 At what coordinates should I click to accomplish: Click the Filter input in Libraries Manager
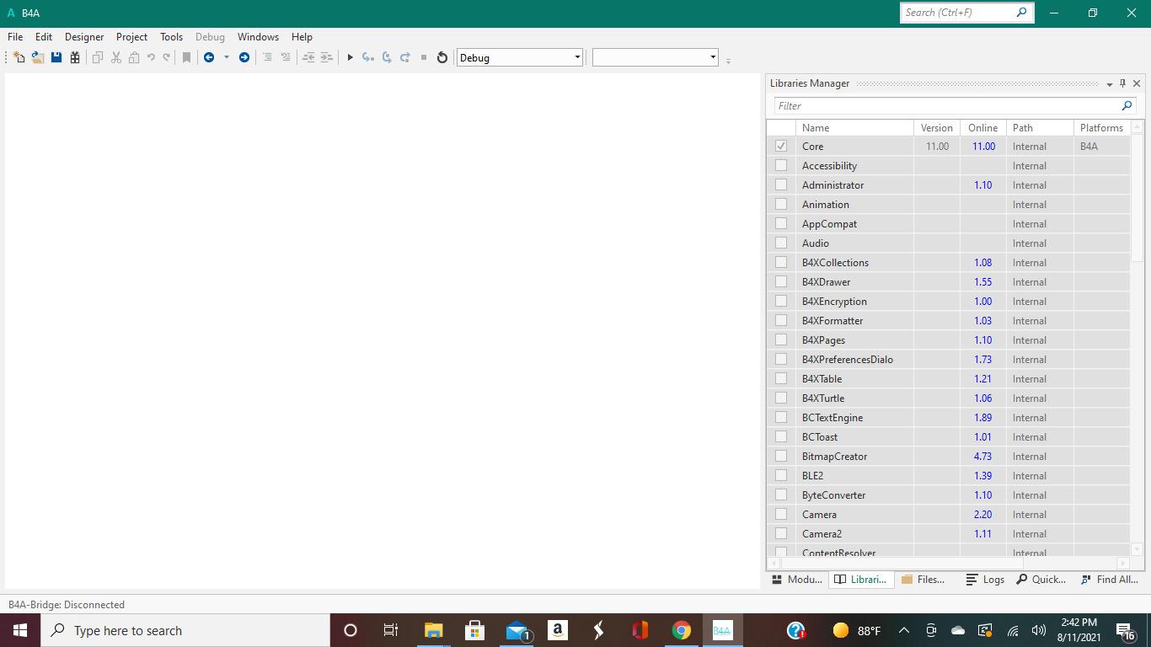[956, 106]
